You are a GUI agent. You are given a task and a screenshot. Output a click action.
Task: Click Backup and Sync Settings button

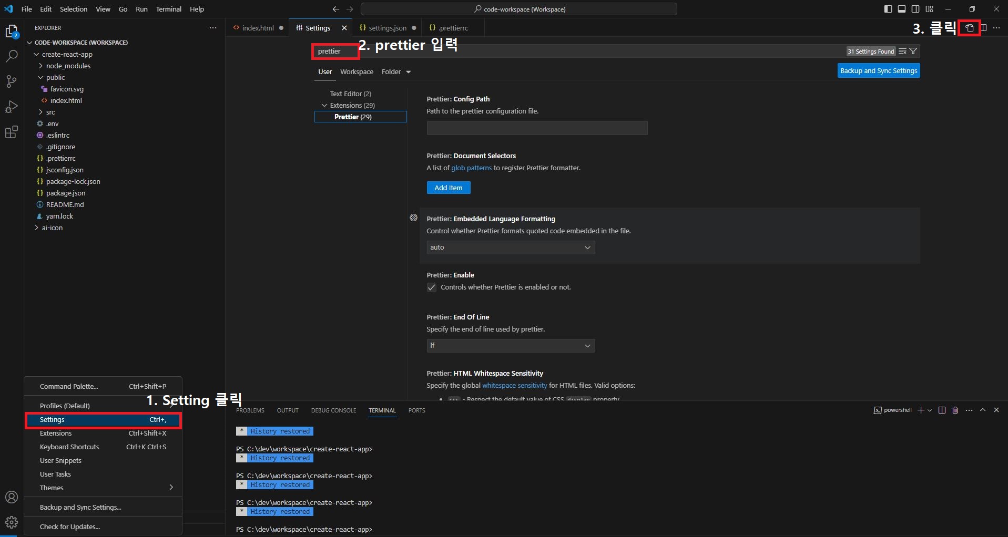(879, 70)
